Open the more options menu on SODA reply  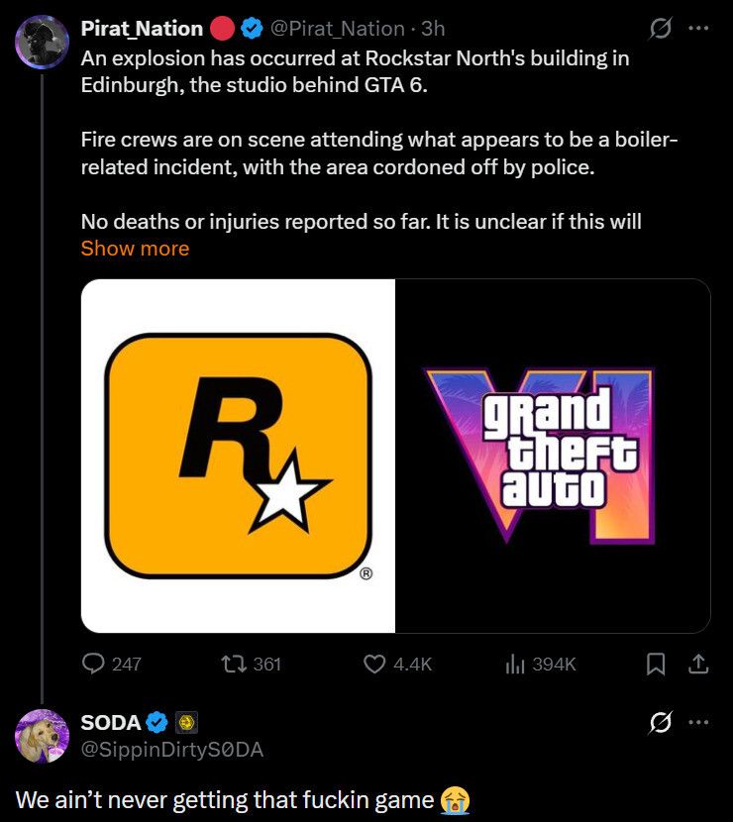tap(699, 724)
